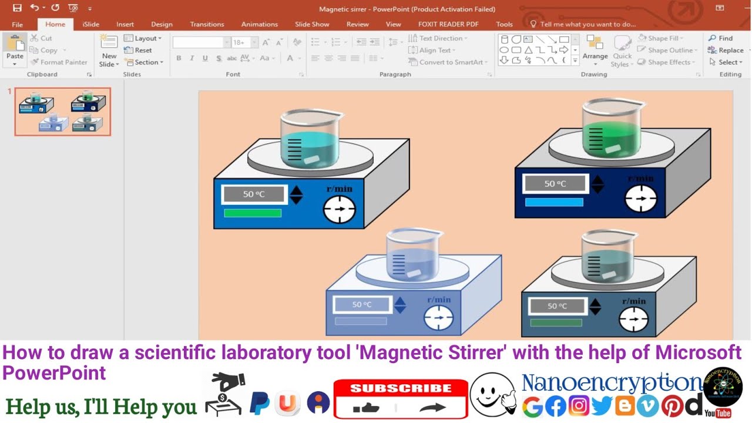Justify text alignment
The width and height of the screenshot is (752, 423).
click(x=355, y=58)
